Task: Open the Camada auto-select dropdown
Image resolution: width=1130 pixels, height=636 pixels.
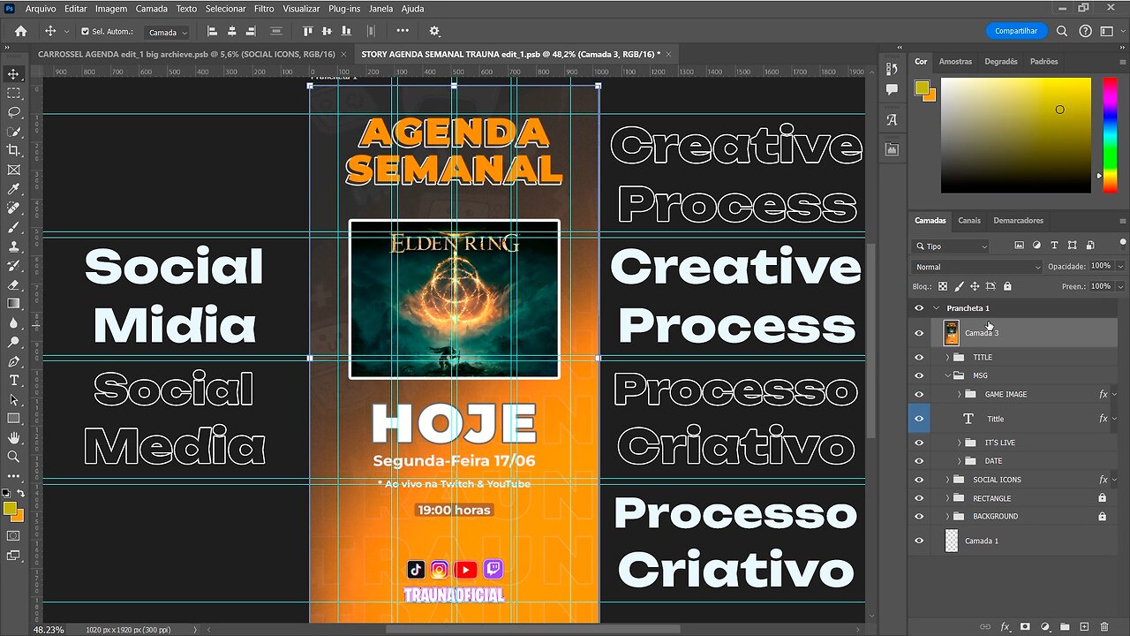Action: [x=167, y=32]
